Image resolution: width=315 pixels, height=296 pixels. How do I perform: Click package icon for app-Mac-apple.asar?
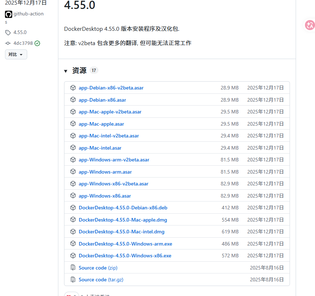coord(73,124)
